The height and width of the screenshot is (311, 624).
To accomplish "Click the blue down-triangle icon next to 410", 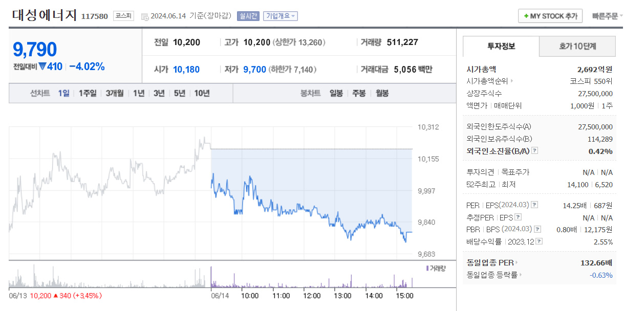I will coord(42,66).
